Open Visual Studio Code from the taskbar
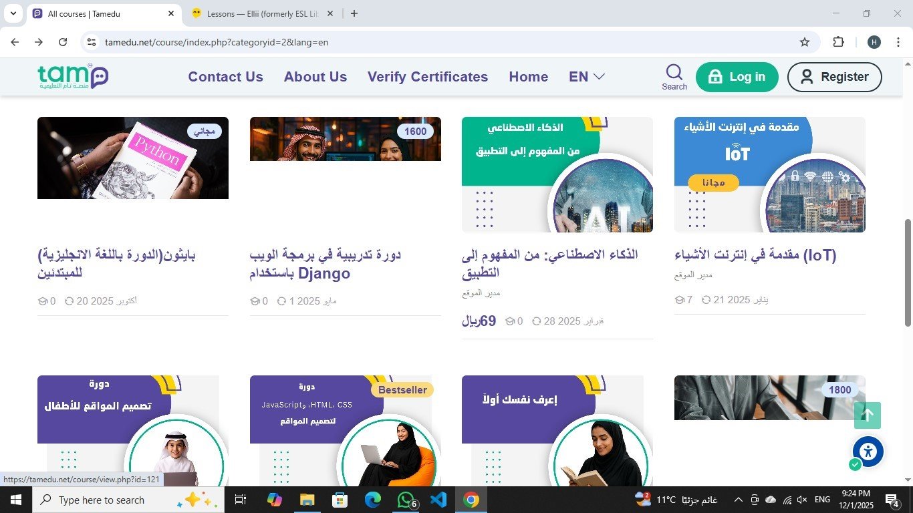Viewport: 913px width, 513px height. (438, 500)
